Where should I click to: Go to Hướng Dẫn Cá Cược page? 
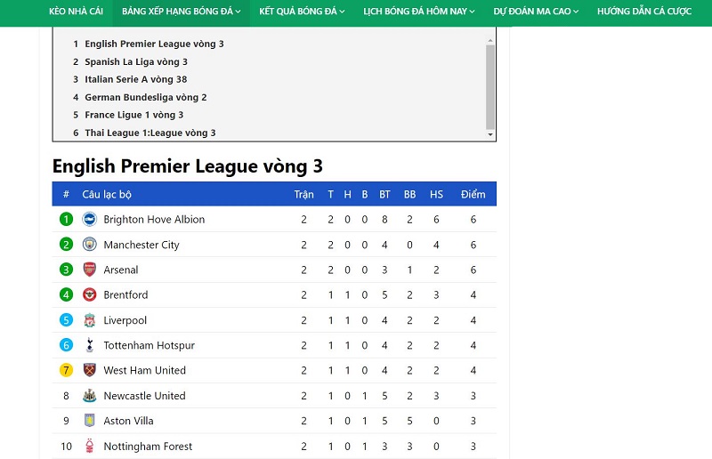point(644,12)
